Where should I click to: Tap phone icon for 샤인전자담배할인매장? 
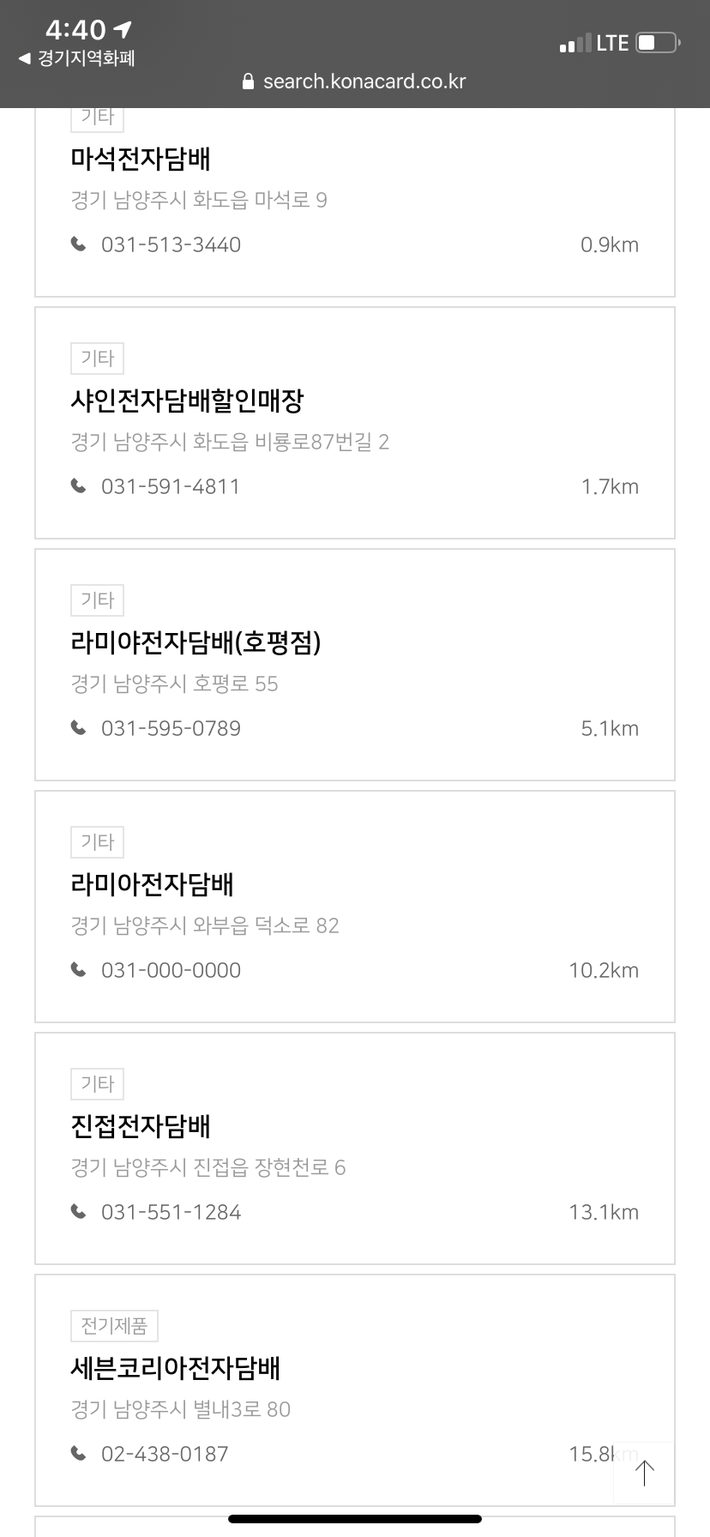click(x=79, y=486)
